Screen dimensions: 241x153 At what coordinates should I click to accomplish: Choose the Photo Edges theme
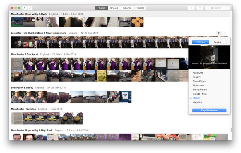(199, 81)
